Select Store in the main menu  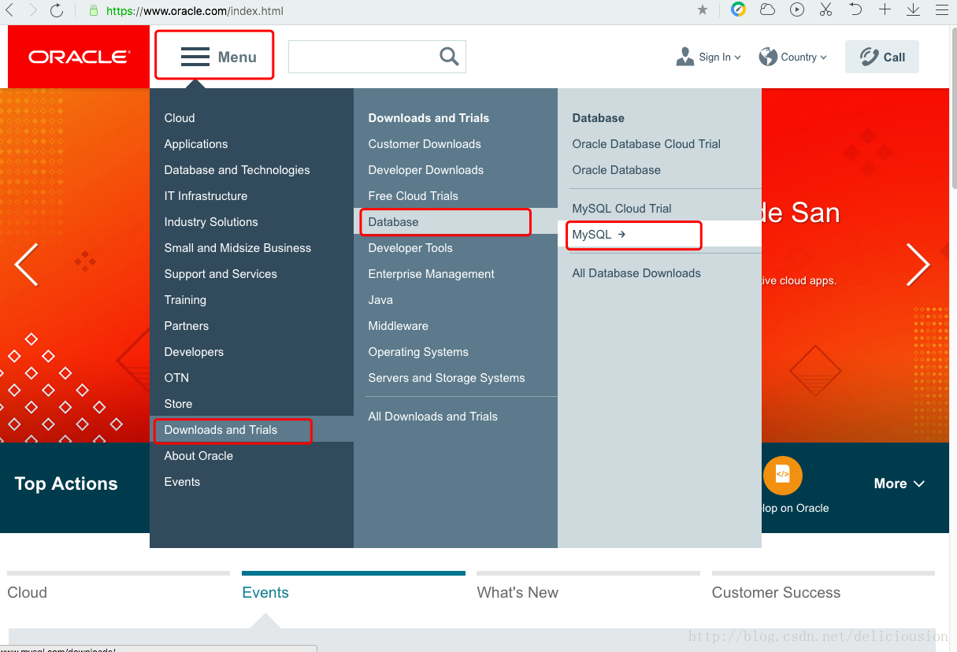pyautogui.click(x=178, y=404)
